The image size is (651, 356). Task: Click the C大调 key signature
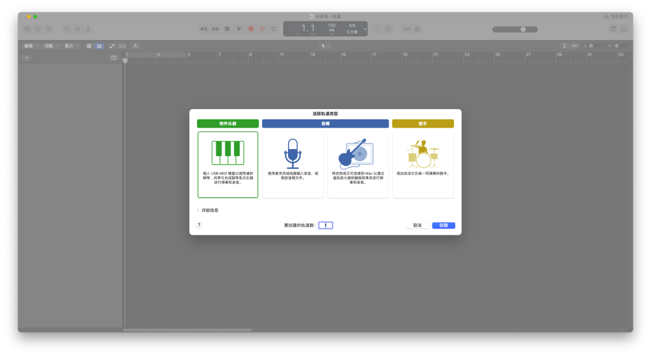(x=352, y=32)
